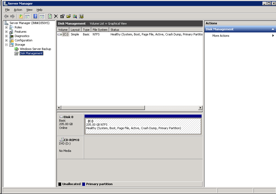Open the Action menu

(18, 10)
